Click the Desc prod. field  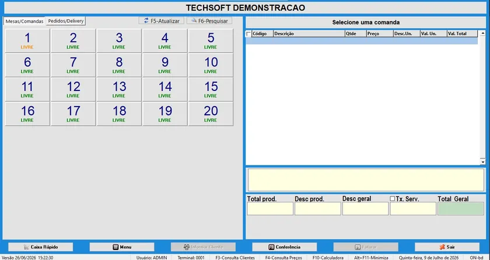point(317,209)
